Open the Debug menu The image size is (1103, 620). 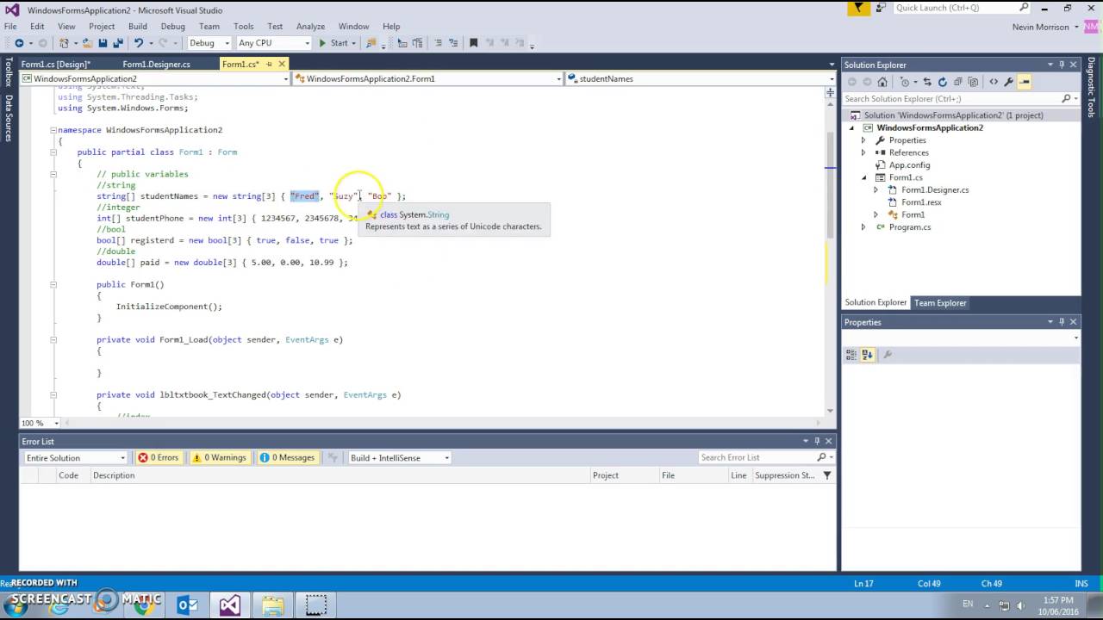172,27
